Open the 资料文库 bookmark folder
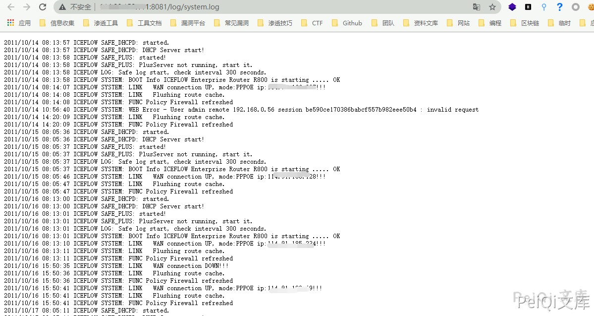This screenshot has height=316, width=594. pyautogui.click(x=421, y=23)
